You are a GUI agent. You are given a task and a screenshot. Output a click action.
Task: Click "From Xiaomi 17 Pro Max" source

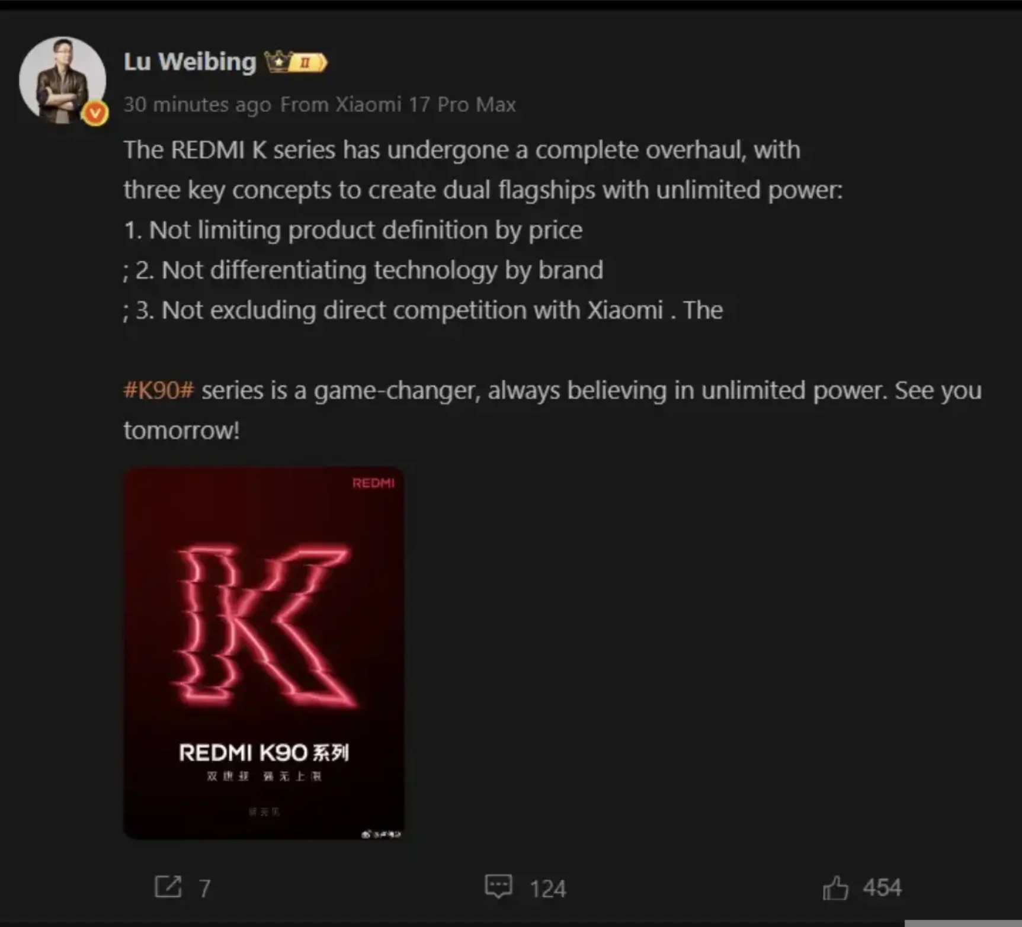point(398,105)
